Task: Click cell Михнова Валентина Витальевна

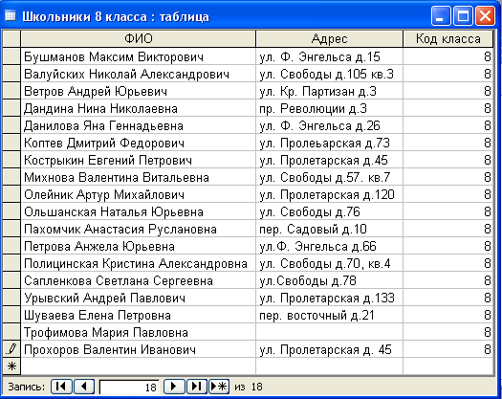Action: 138,177
